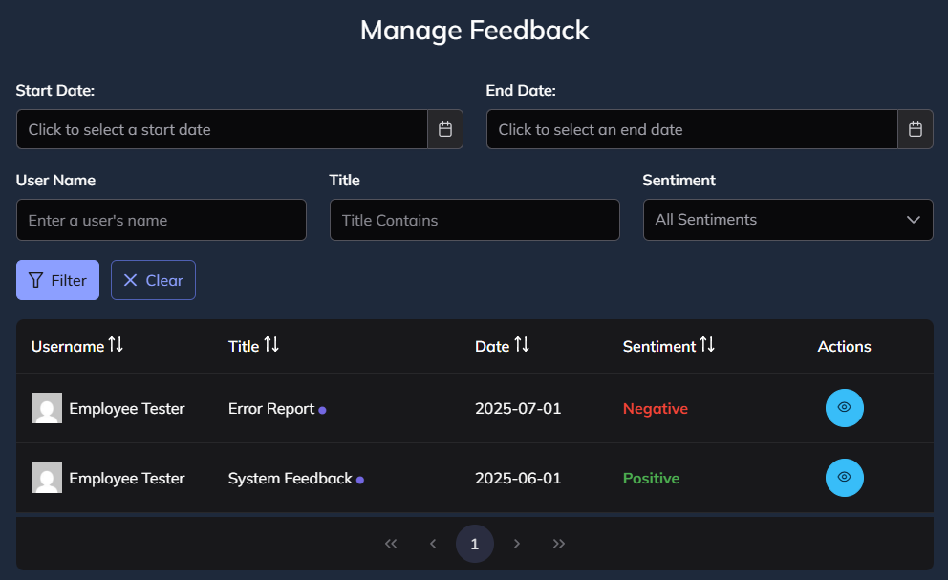This screenshot has height=580, width=948.
Task: Sort table by Date column arrows
Action: point(522,345)
